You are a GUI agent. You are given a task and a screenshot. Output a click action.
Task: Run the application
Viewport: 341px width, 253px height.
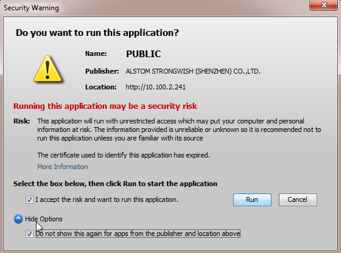click(x=252, y=199)
